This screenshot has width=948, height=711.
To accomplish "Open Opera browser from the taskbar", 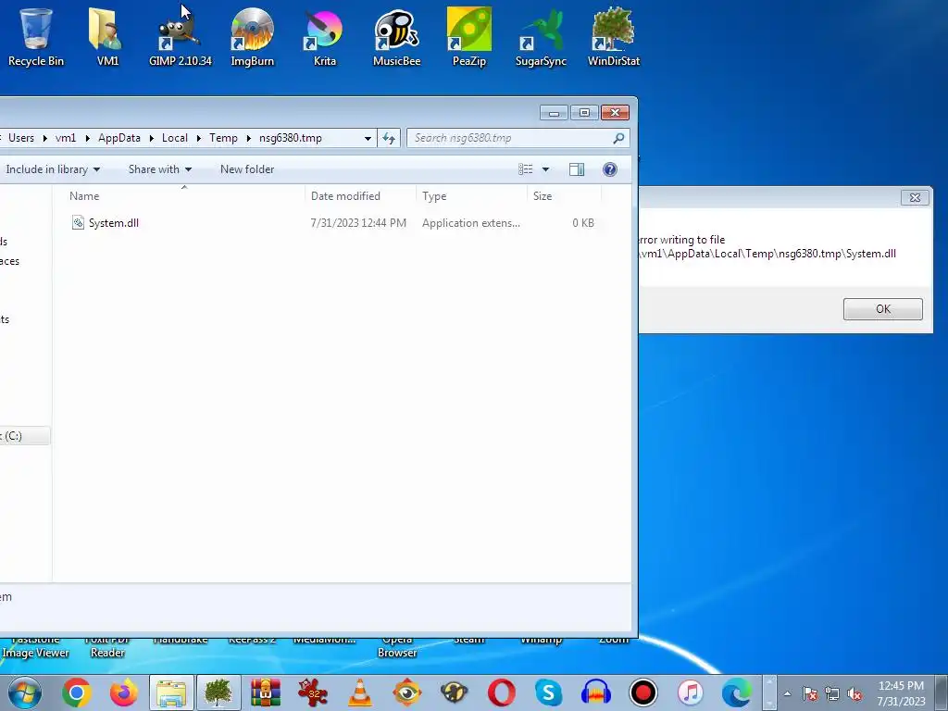I will 502,692.
